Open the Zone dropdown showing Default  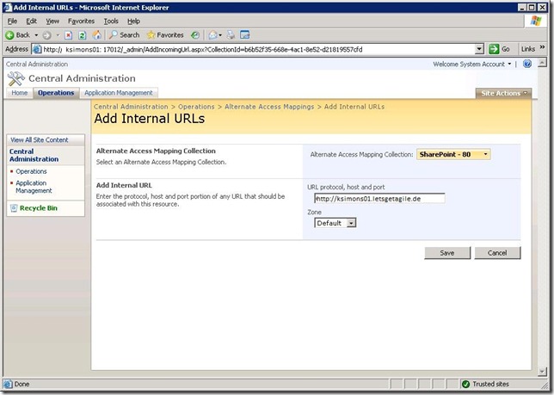point(335,223)
